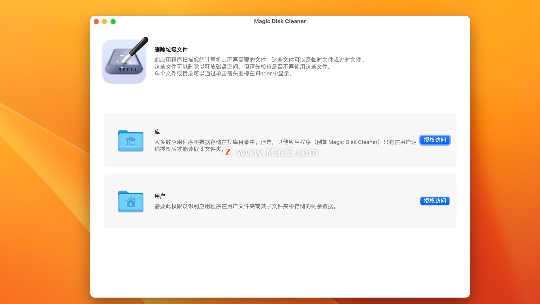The image size is (540, 304).
Task: Grant access for the 库 library folder
Action: click(435, 140)
